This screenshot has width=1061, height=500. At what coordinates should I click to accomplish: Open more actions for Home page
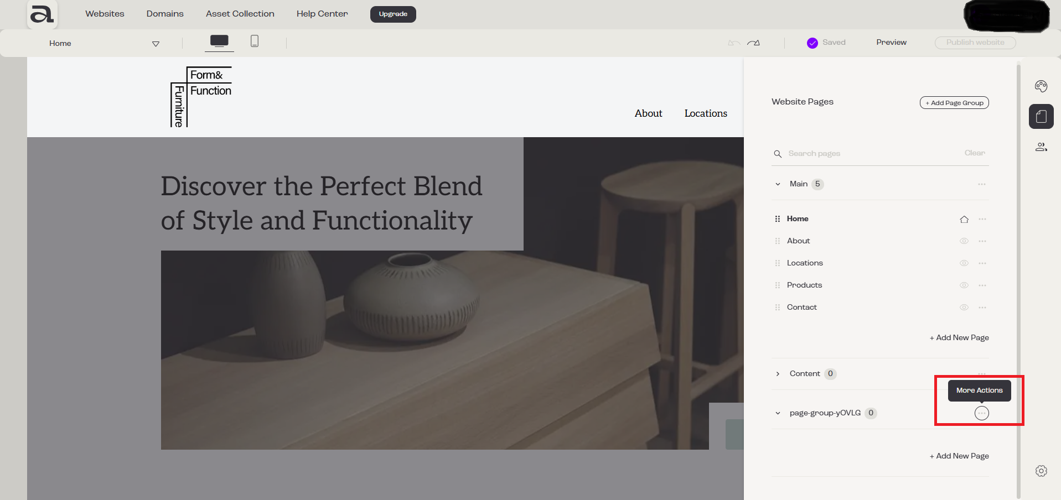coord(982,219)
